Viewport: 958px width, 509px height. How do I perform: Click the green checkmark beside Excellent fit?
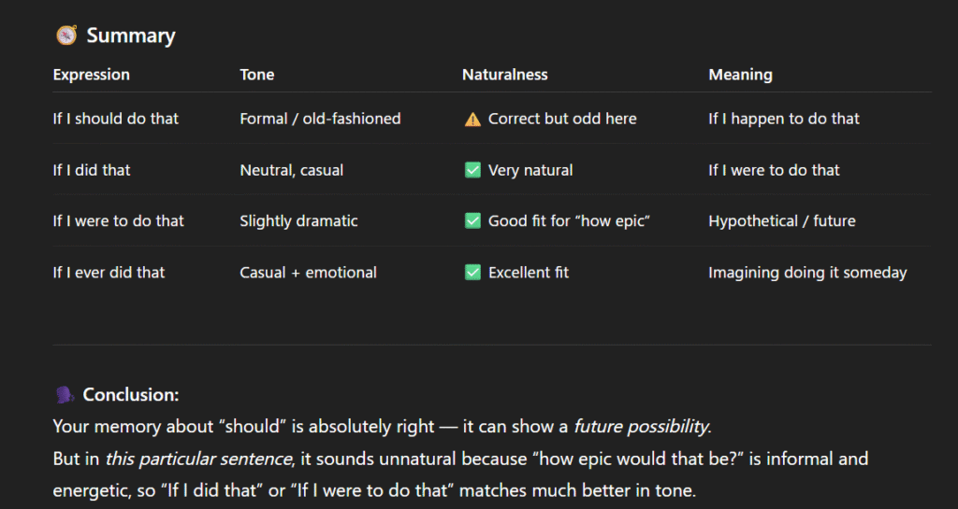472,273
